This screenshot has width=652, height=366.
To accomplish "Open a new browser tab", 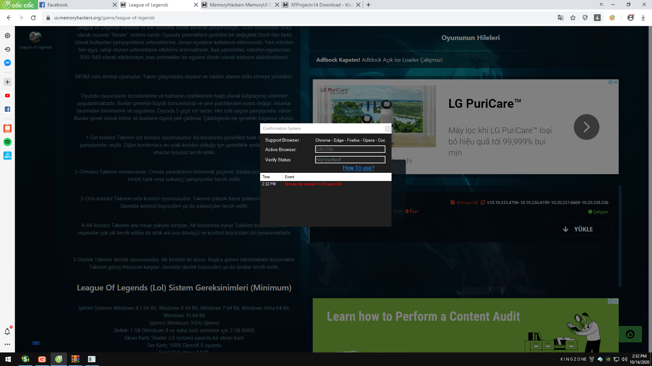I will click(x=368, y=5).
